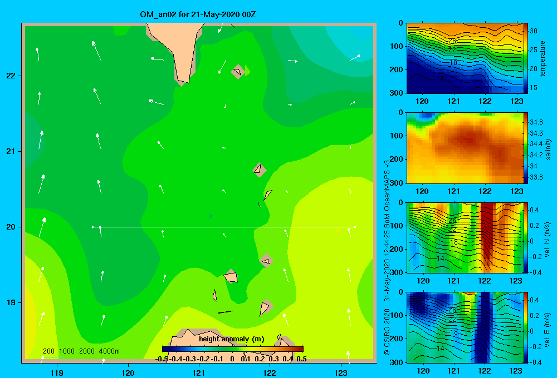Click the '14' isotherm label in temperature plot

[440, 79]
